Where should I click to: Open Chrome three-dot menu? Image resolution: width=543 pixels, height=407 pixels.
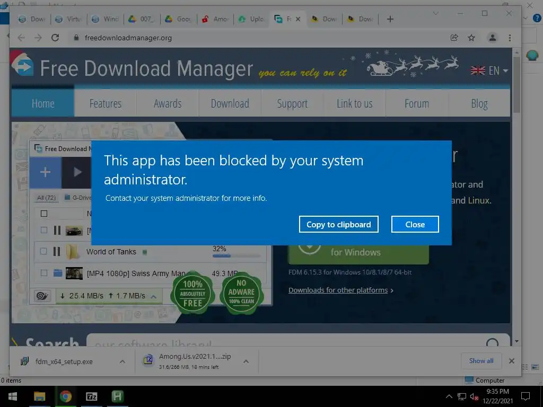tap(510, 38)
